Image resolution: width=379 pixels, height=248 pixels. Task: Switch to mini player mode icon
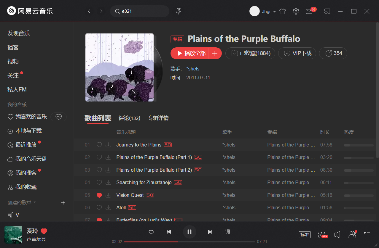(327, 11)
